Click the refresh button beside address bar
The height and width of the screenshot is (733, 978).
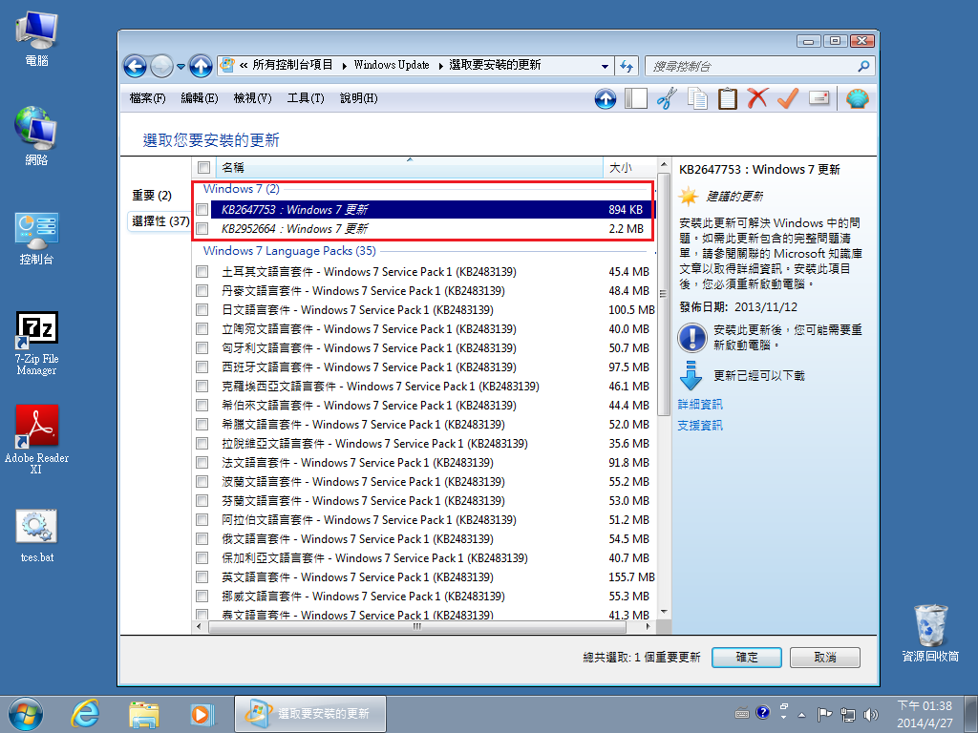pyautogui.click(x=627, y=66)
